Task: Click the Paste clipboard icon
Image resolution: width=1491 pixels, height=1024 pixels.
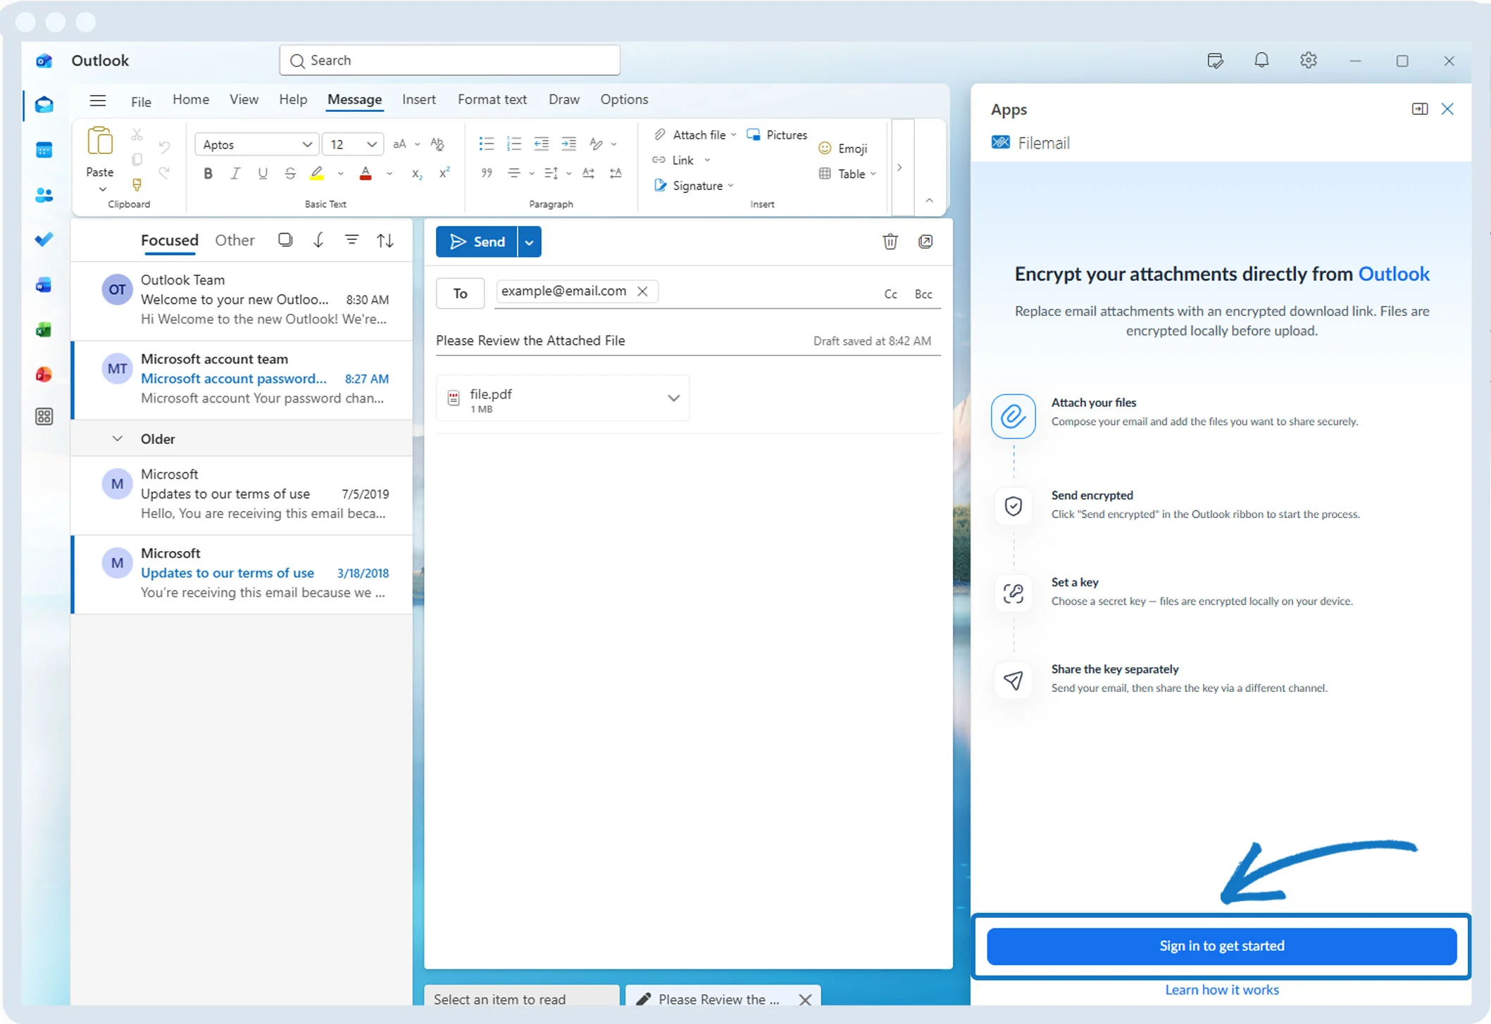Action: click(100, 141)
